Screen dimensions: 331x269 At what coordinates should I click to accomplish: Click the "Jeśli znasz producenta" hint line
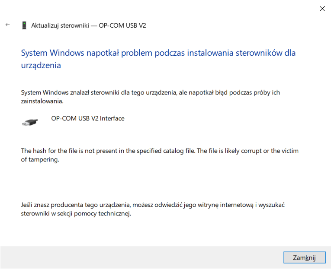76,205
